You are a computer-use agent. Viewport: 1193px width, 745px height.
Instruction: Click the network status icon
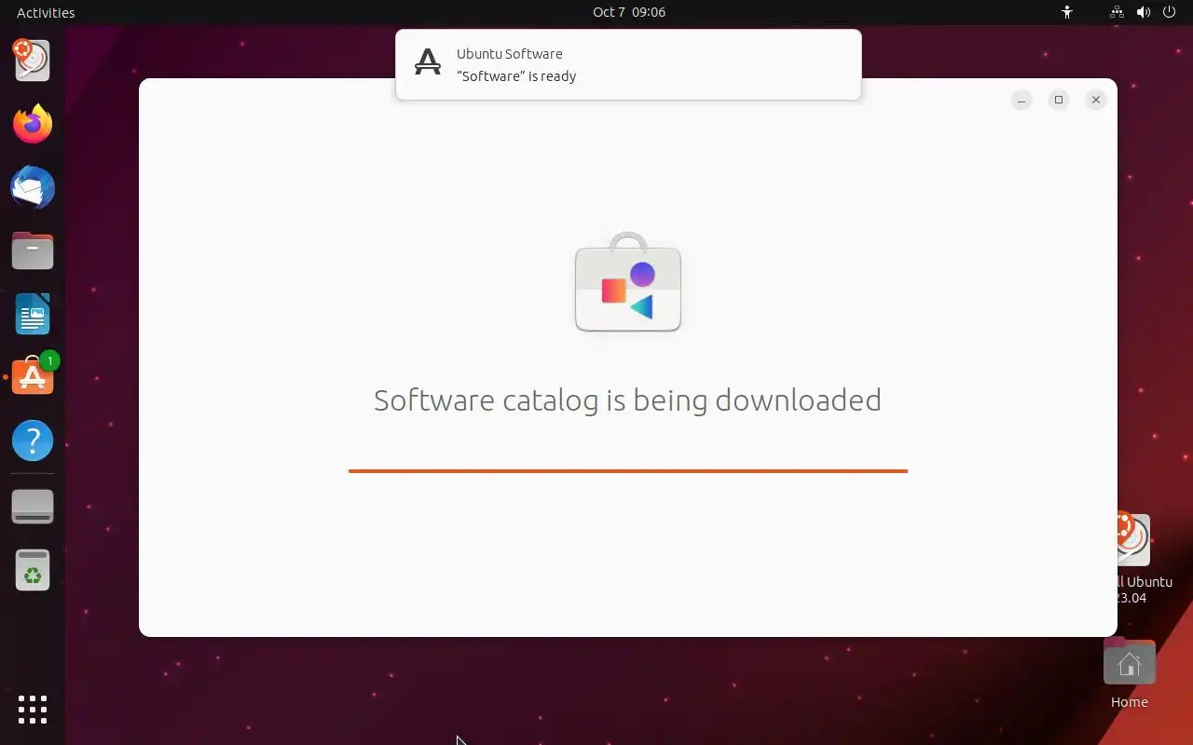pyautogui.click(x=1117, y=12)
